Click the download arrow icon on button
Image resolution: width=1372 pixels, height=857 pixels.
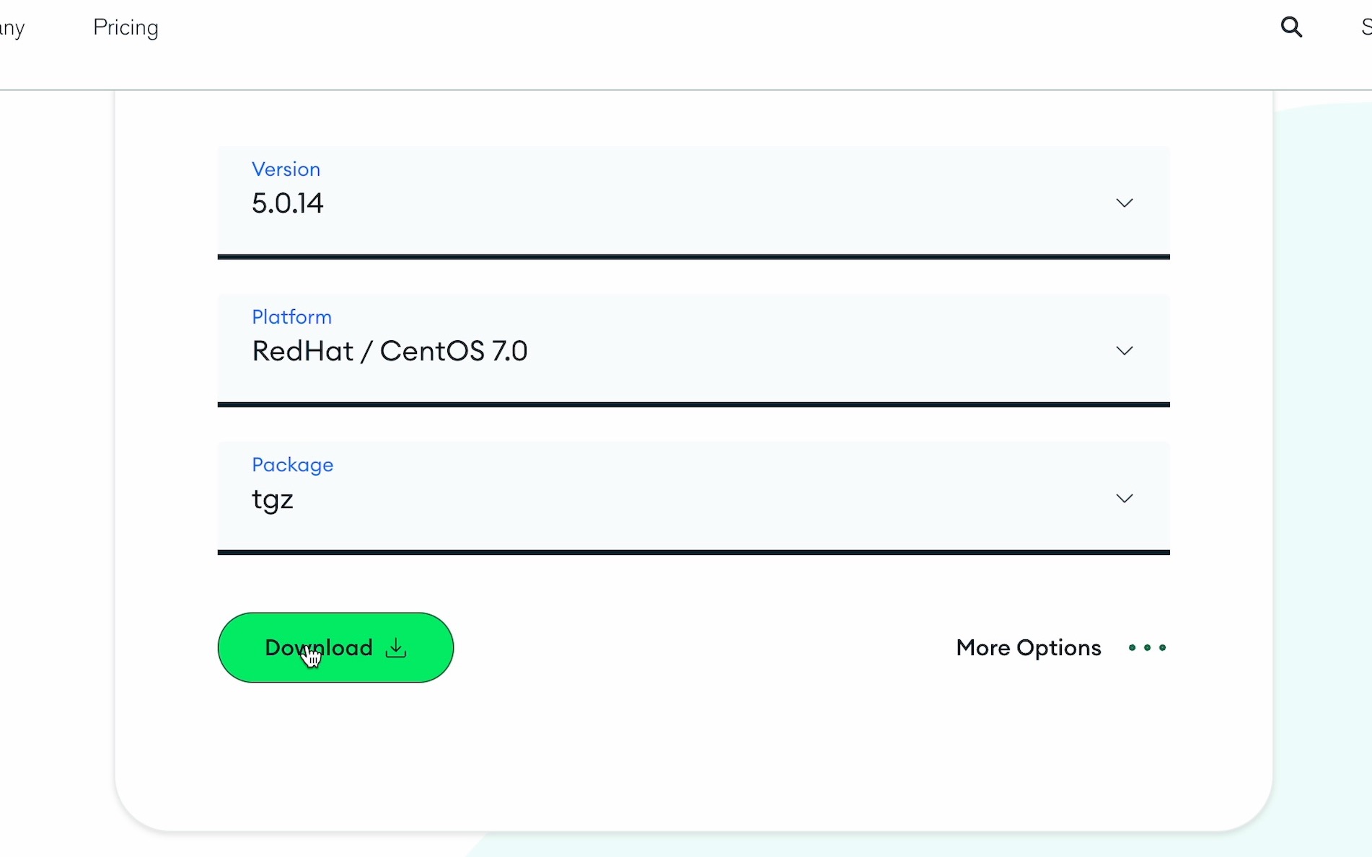point(396,648)
